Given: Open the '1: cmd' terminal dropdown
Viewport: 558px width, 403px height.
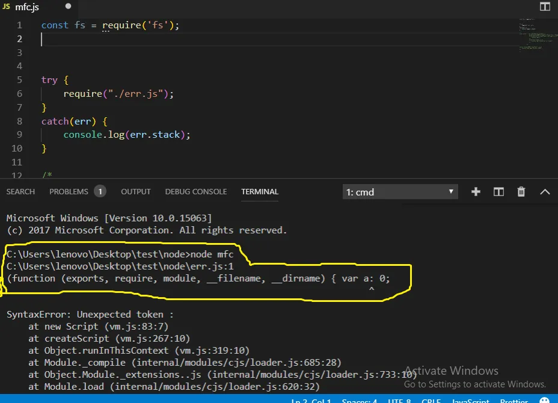Looking at the screenshot, I should (400, 192).
